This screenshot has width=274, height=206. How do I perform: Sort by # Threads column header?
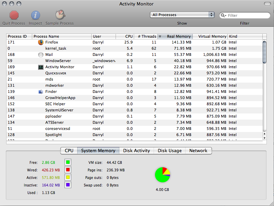pyautogui.click(x=146, y=36)
